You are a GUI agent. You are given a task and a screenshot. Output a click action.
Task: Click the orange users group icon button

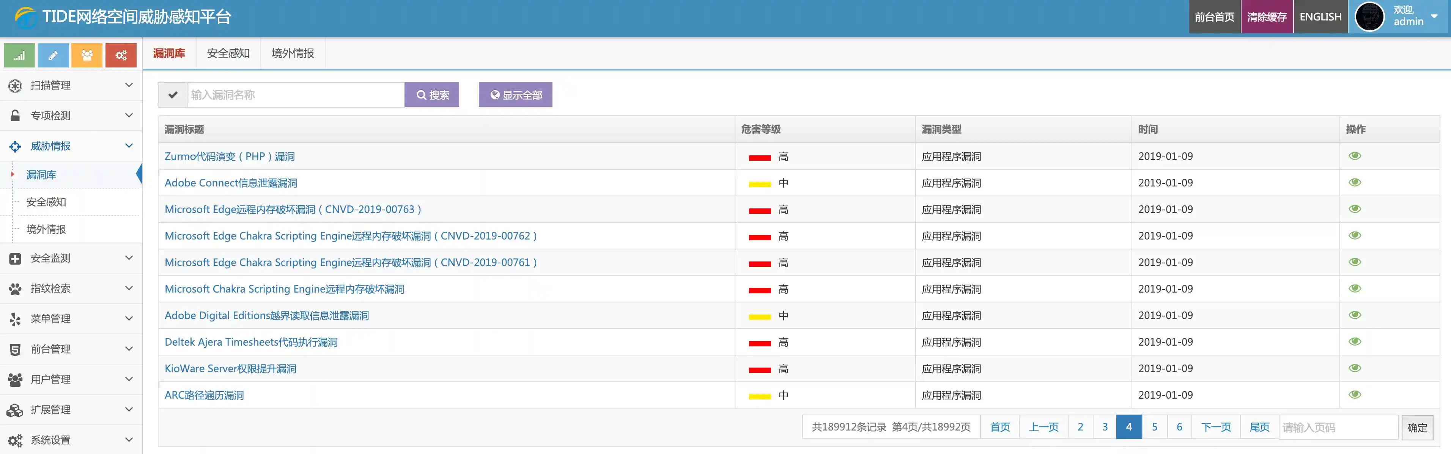(x=87, y=55)
